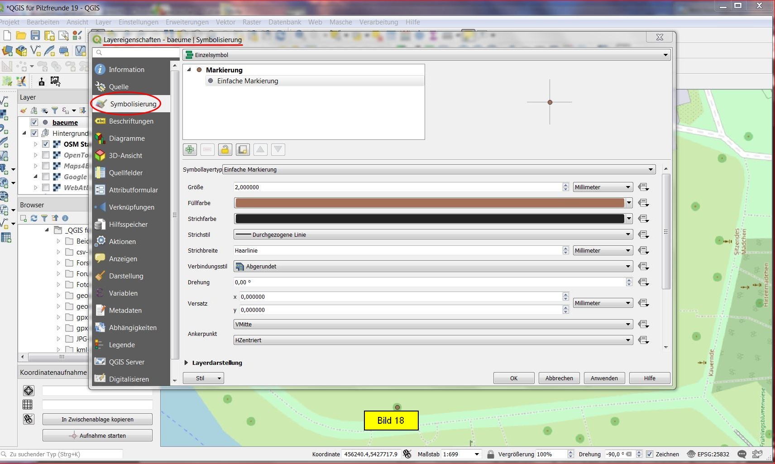Open the Beschriftungen settings page
Image resolution: width=775 pixels, height=464 pixels.
[x=131, y=121]
